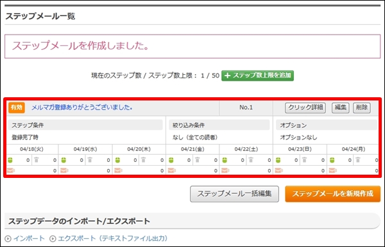Image resolution: width=385 pixels, height=247 pixels.
Task: Click the 04/23(日) date header
Action: tap(300, 149)
